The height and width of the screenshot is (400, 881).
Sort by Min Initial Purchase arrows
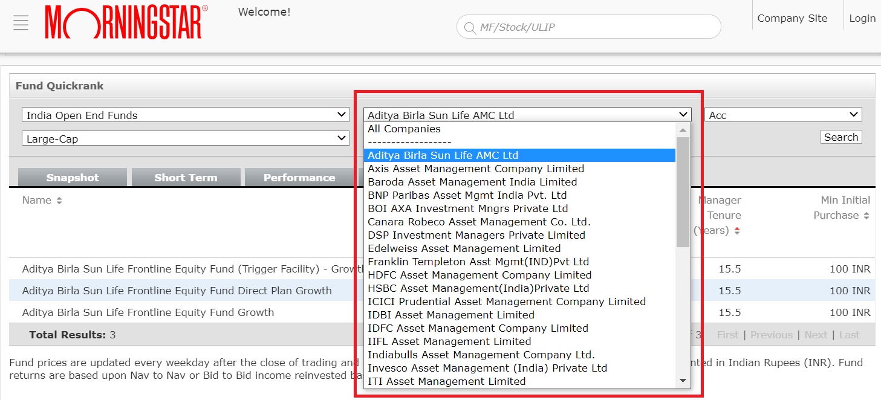click(x=866, y=216)
